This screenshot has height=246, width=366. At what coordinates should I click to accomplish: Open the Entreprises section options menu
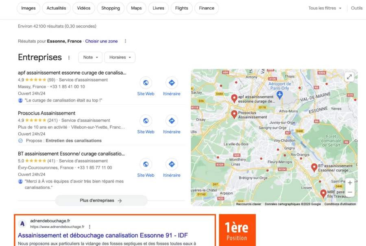point(69,57)
